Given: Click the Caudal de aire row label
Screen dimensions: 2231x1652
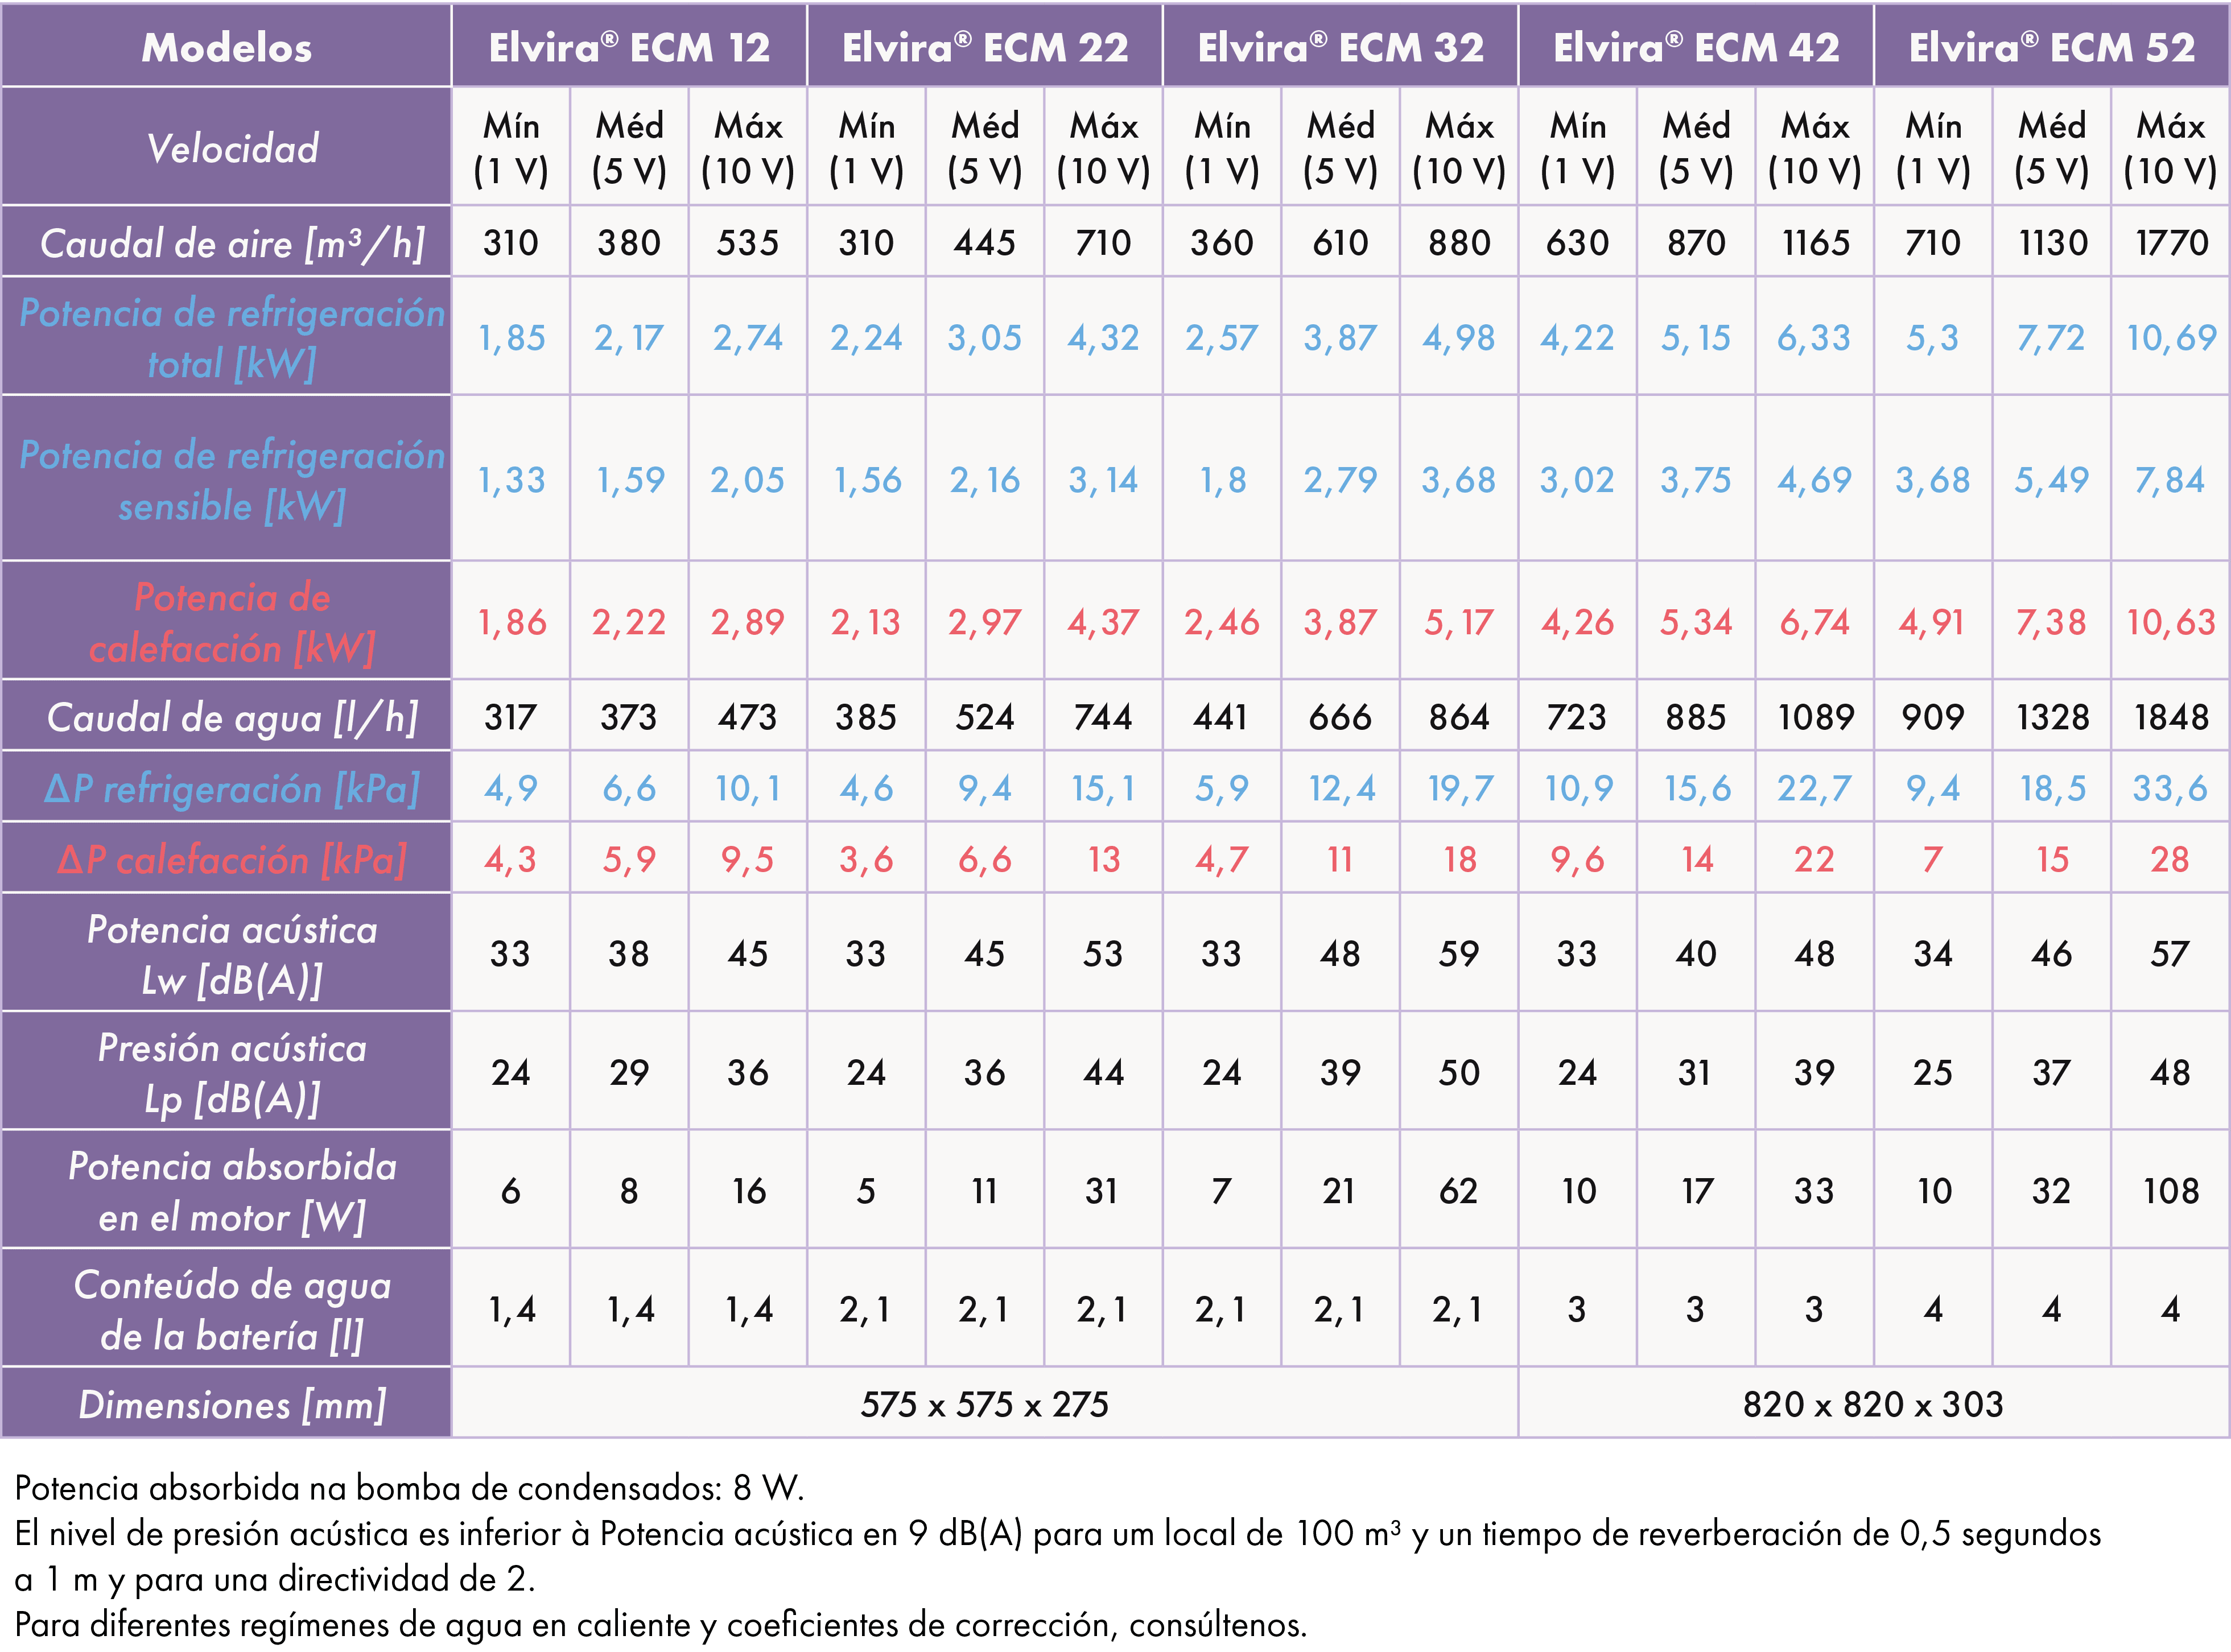Looking at the screenshot, I should click(232, 243).
